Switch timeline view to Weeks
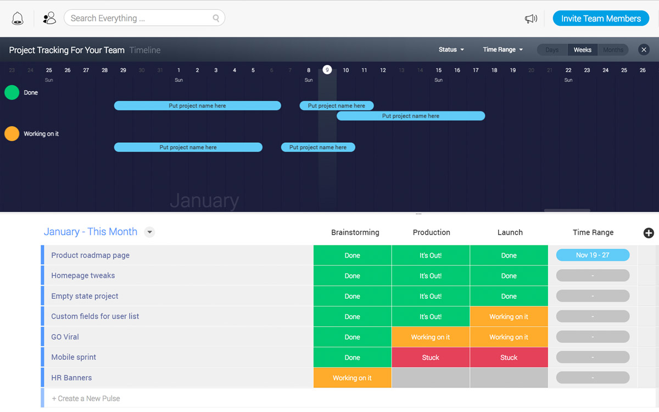This screenshot has height=412, width=659. pyautogui.click(x=582, y=50)
